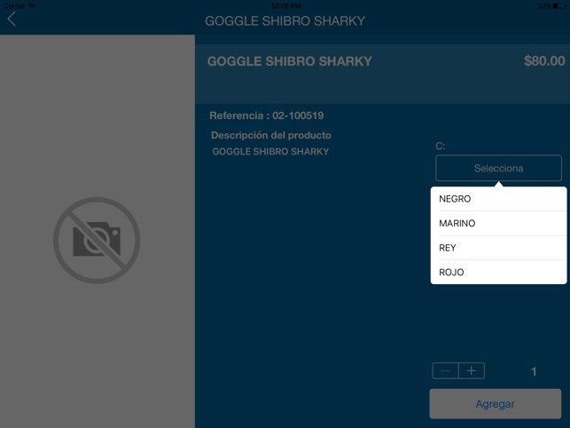The image size is (570, 428).
Task: Go back using the top-left arrow
Action: click(12, 19)
